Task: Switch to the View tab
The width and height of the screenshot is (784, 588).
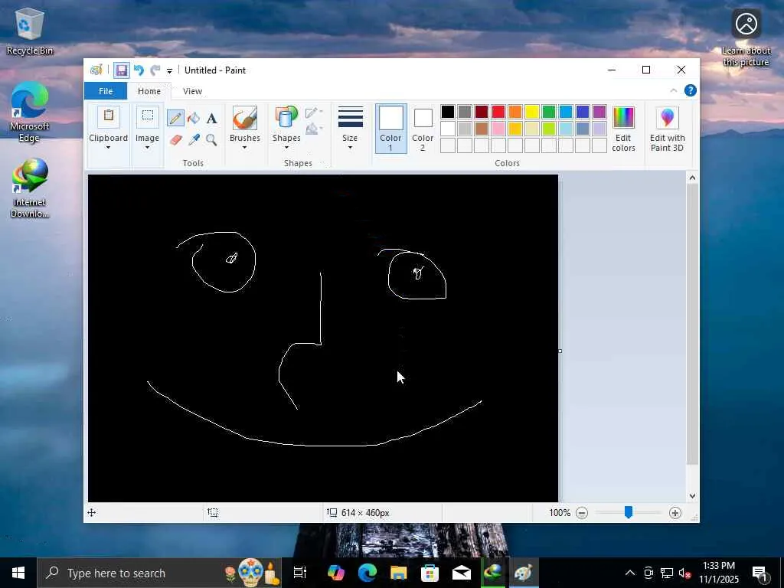Action: click(192, 91)
